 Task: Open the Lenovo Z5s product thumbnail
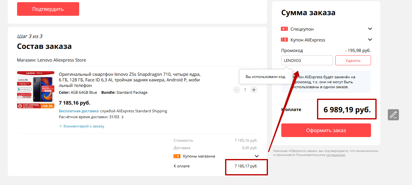[36, 90]
